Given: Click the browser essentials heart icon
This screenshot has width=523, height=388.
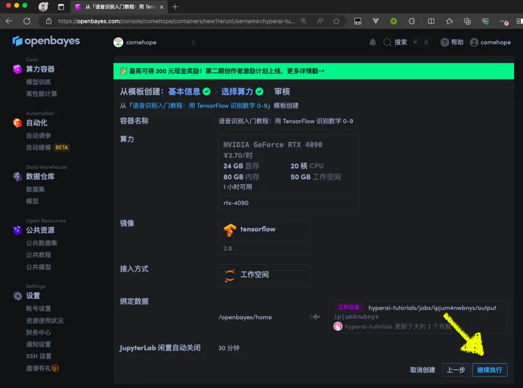Looking at the screenshot, I should 485,21.
